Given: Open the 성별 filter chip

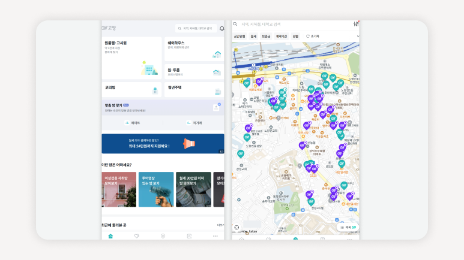Looking at the screenshot, I should (295, 37).
